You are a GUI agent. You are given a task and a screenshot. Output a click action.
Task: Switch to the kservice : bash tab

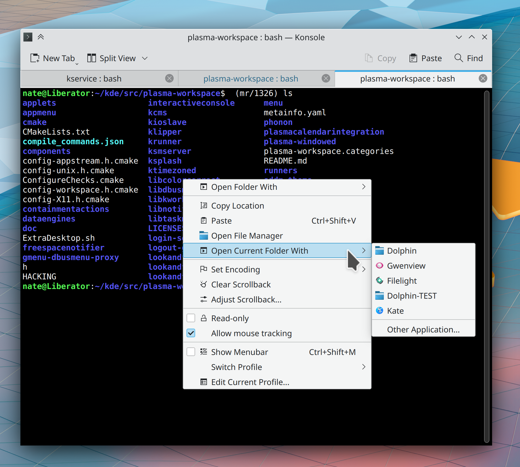(94, 79)
